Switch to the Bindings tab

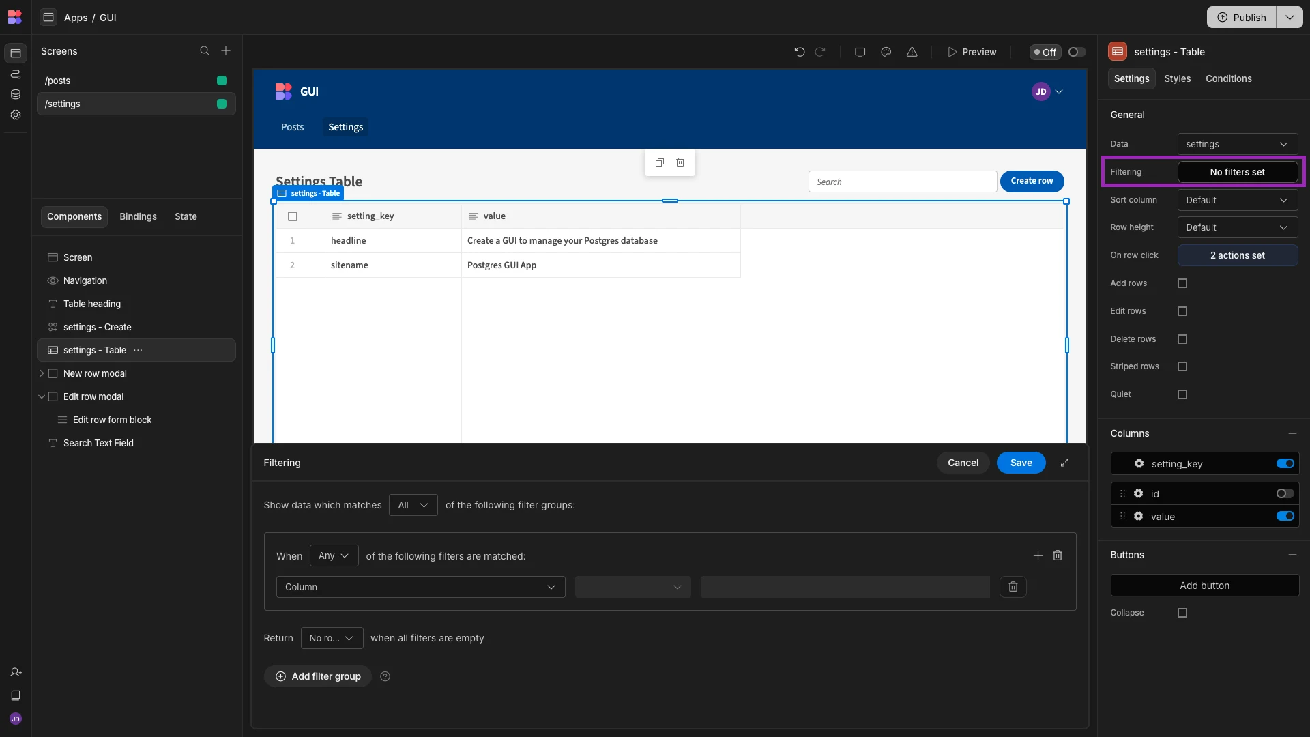(138, 216)
